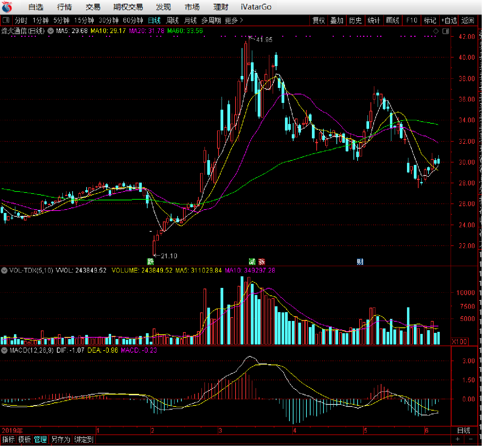The width and height of the screenshot is (482, 446).
Task: Open the 行情 menu
Action: (x=64, y=7)
